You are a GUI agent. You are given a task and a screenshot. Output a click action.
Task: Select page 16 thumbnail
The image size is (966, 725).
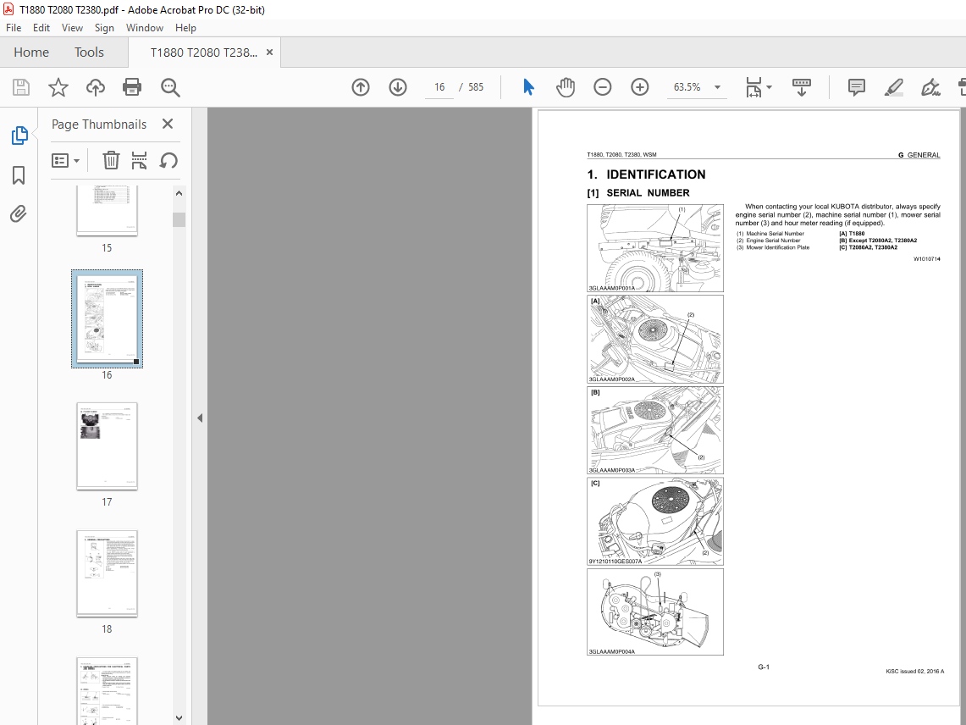click(x=108, y=318)
